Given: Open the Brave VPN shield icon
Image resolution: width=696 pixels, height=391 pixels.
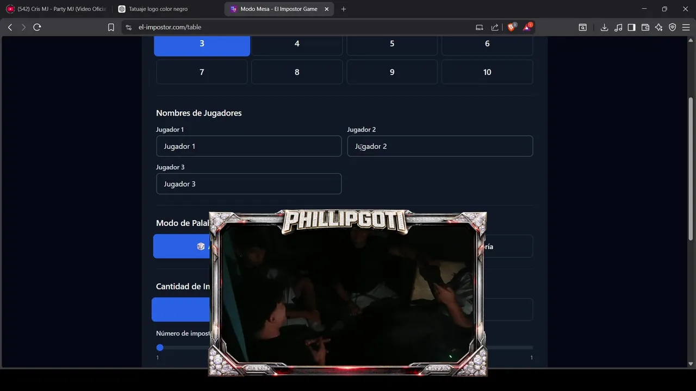Looking at the screenshot, I should click(673, 27).
